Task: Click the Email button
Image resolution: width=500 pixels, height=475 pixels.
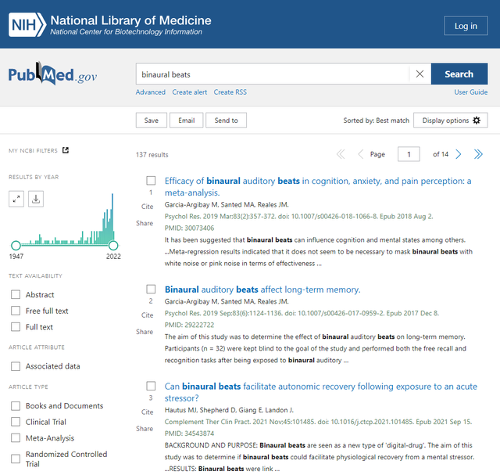Action: coord(186,121)
